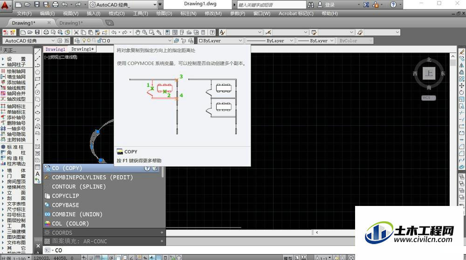Screen dimensions: 466x260
Task: Select the Spline draw tool
Action: pyautogui.click(x=37, y=106)
